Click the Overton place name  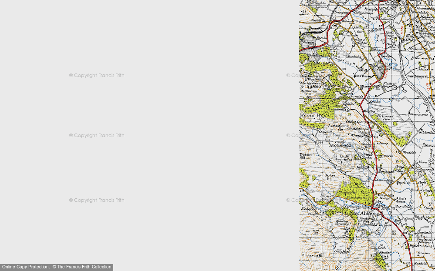(423, 253)
